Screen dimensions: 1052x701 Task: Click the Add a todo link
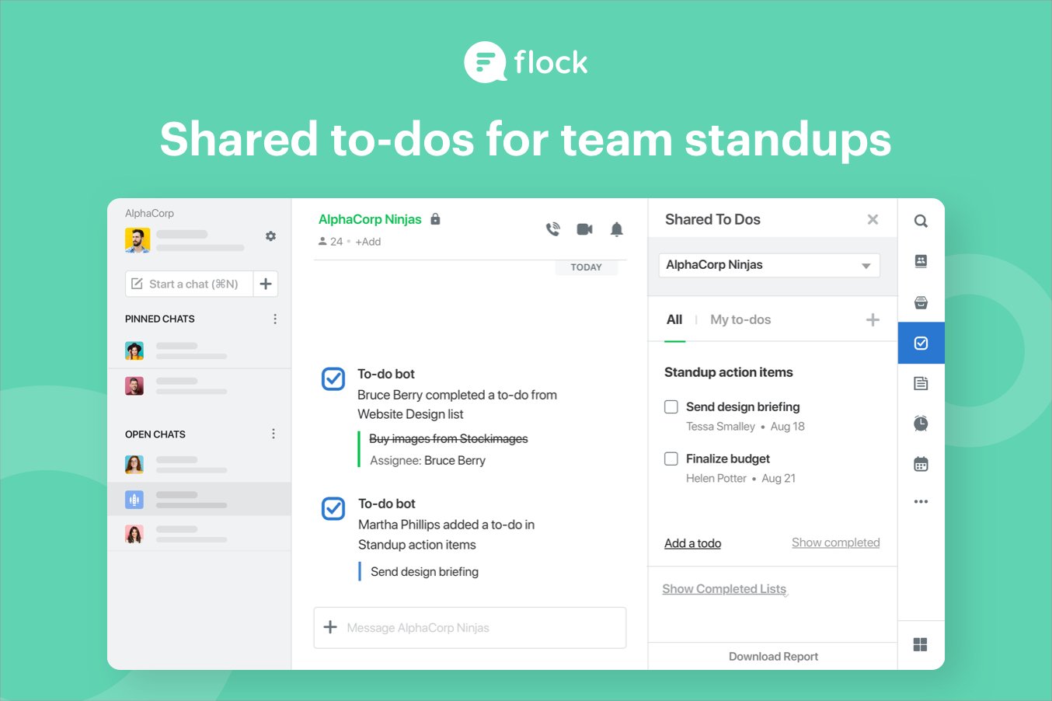[x=692, y=543]
